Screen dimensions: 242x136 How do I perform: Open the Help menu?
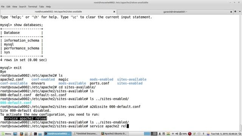[48, 7]
